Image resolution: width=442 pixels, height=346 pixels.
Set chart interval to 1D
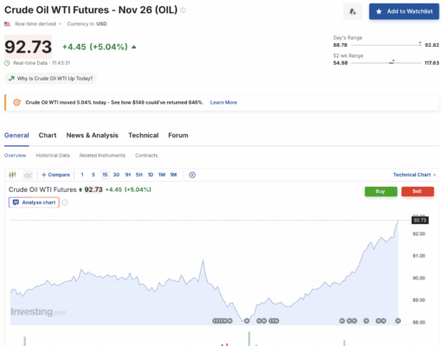click(151, 175)
